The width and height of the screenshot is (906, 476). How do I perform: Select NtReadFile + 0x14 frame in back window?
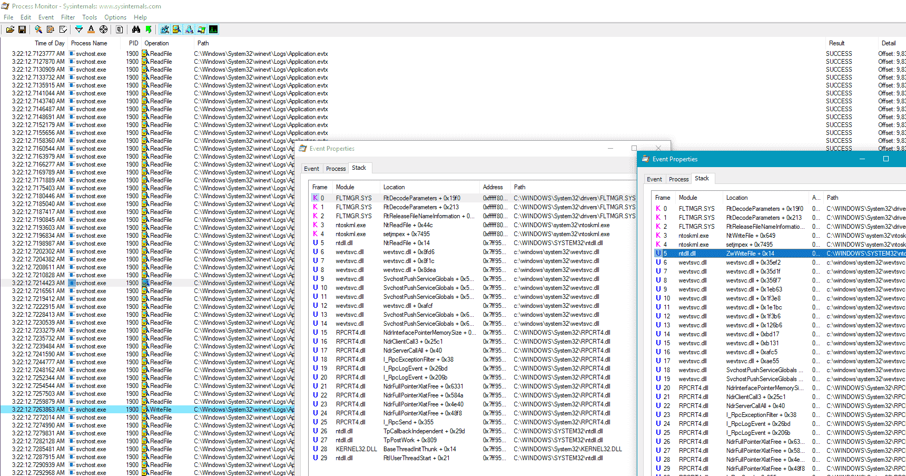473,243
